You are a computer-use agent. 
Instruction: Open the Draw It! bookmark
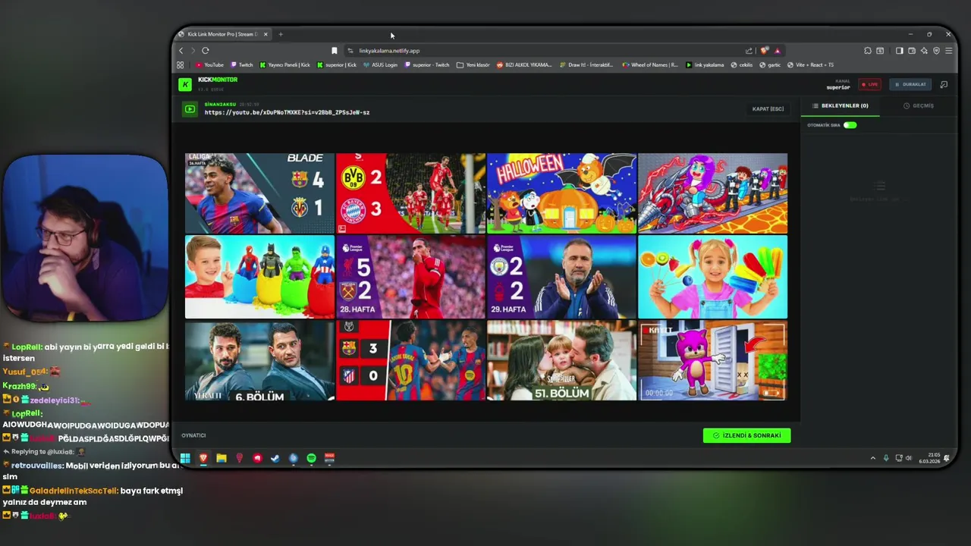coord(586,65)
